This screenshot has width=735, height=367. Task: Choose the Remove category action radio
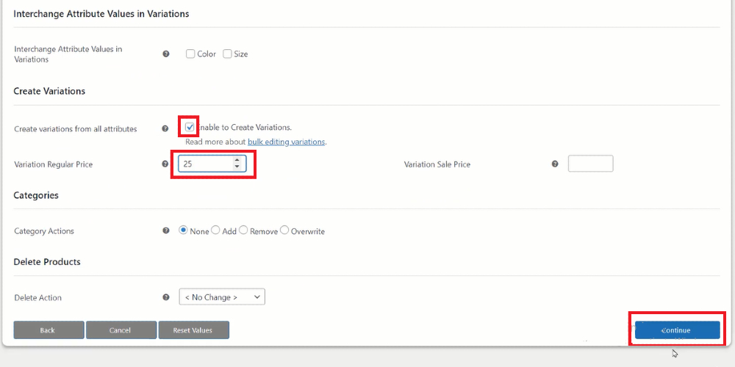click(243, 230)
